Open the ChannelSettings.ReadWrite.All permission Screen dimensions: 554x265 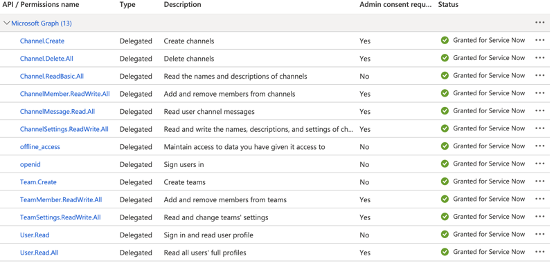(64, 129)
